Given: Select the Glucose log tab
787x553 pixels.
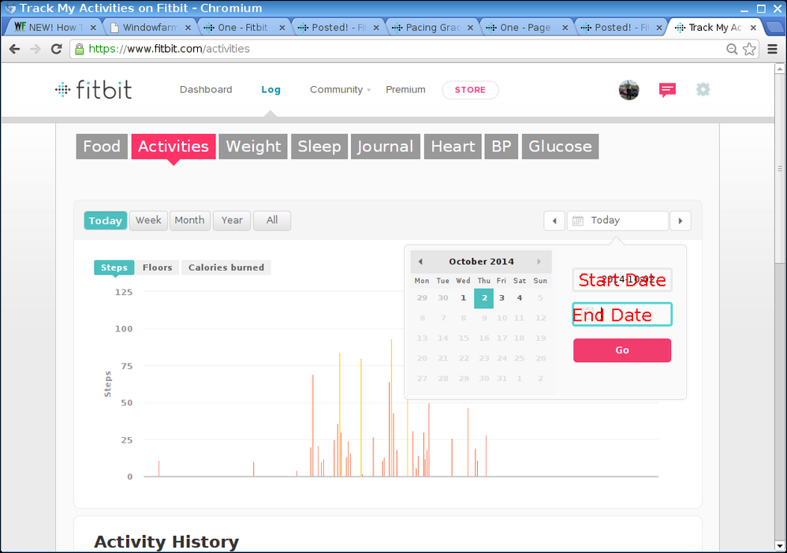Looking at the screenshot, I should coord(560,146).
